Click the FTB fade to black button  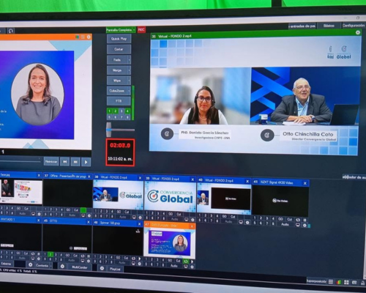(x=119, y=101)
